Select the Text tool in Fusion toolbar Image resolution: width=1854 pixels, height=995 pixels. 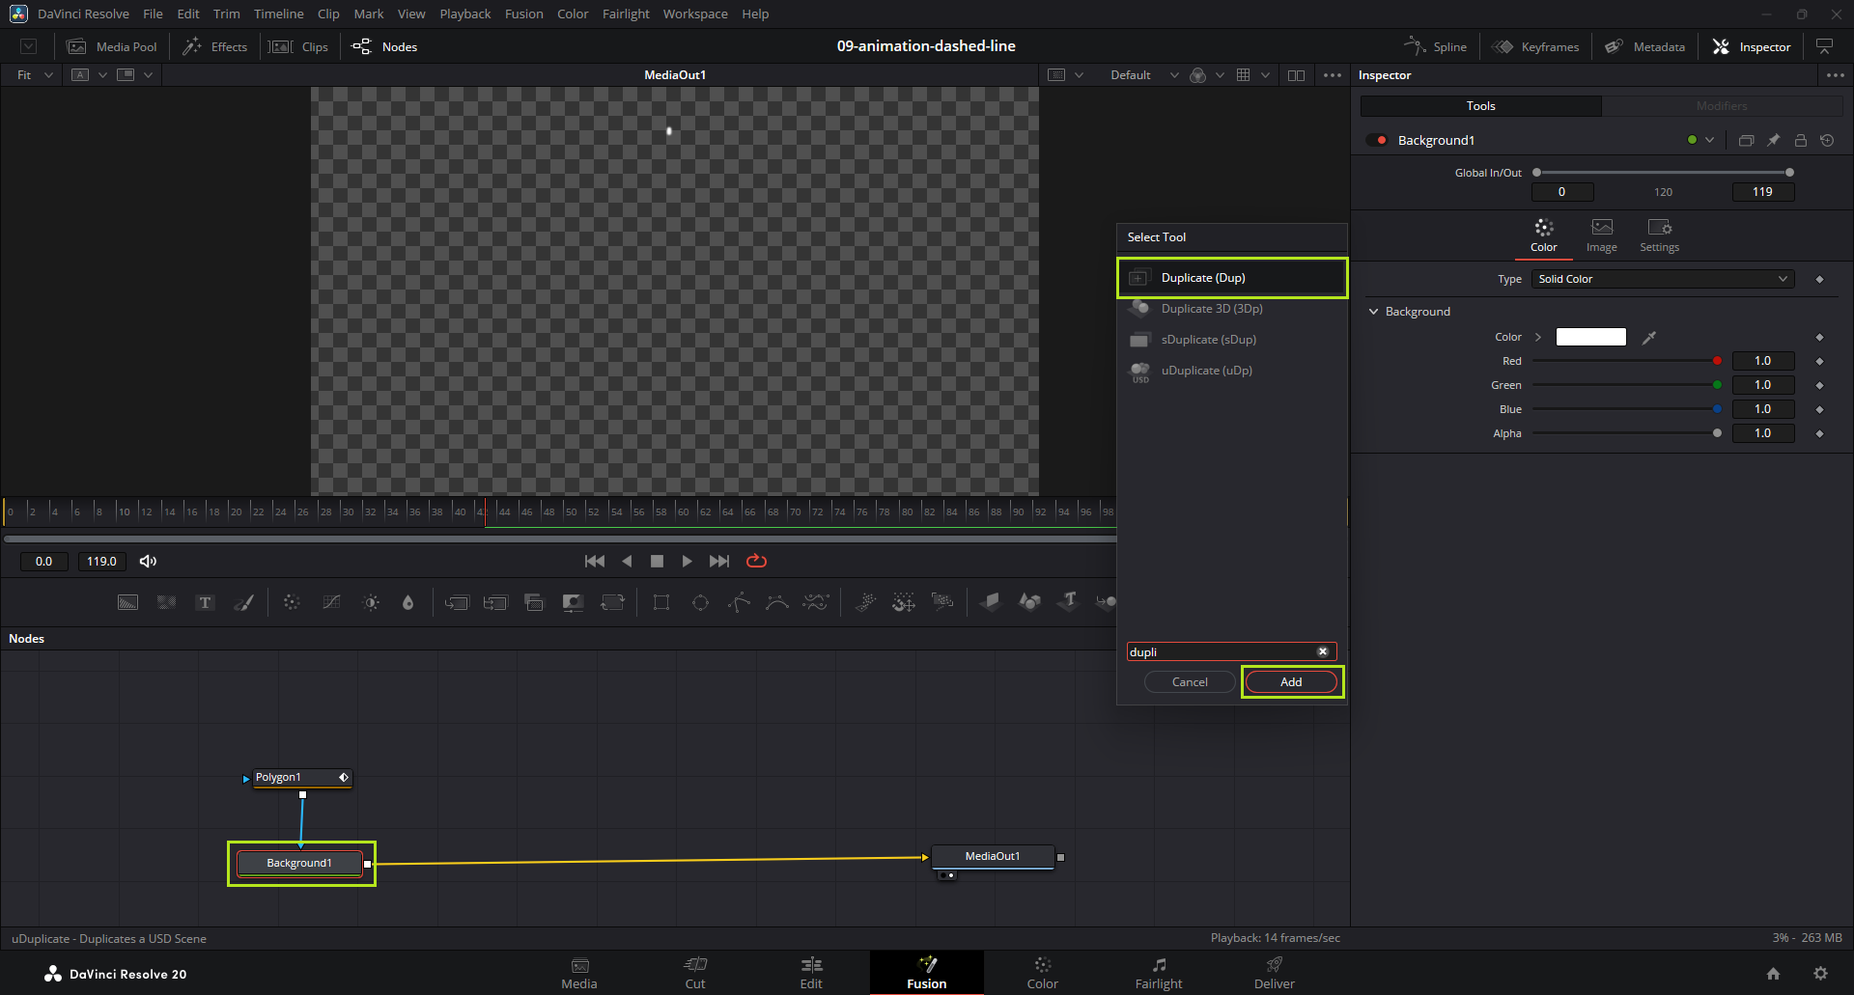(x=205, y=603)
